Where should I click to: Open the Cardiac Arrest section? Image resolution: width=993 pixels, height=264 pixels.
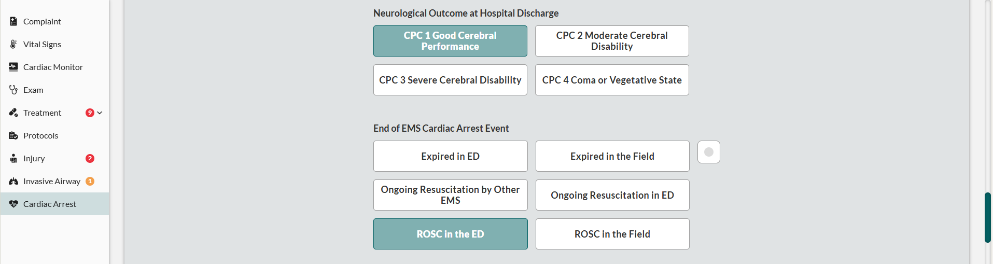tap(50, 204)
